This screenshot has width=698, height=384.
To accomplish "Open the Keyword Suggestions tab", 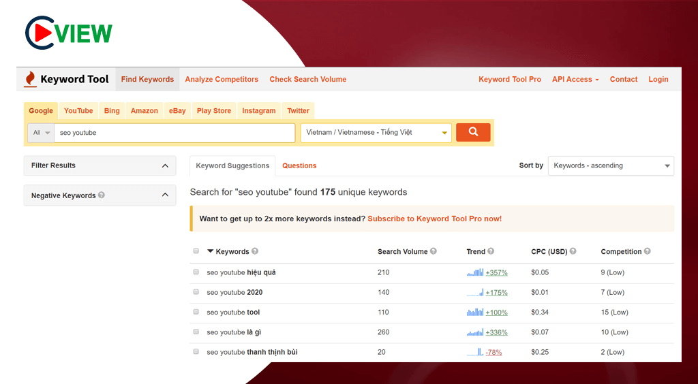I will pyautogui.click(x=232, y=165).
